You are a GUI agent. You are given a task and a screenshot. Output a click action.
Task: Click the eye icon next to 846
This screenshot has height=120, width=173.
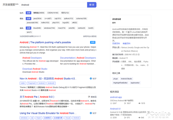(140, 117)
